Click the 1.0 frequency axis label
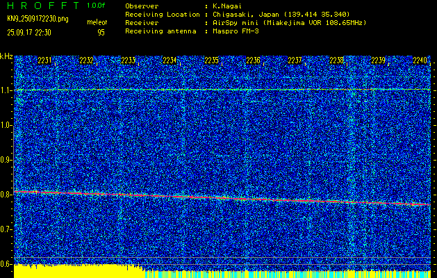437x278 pixels. click(x=6, y=126)
